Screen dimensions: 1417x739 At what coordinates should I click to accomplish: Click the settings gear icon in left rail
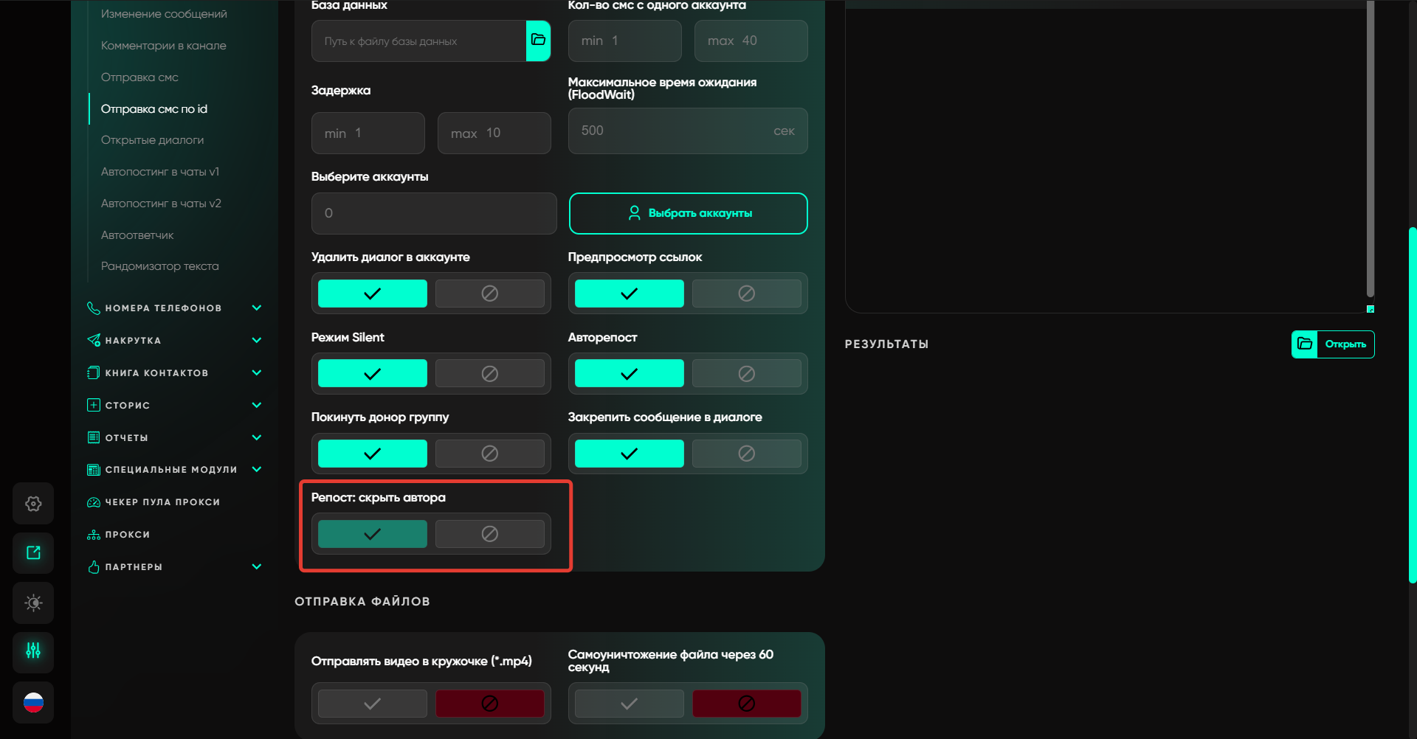pos(33,504)
